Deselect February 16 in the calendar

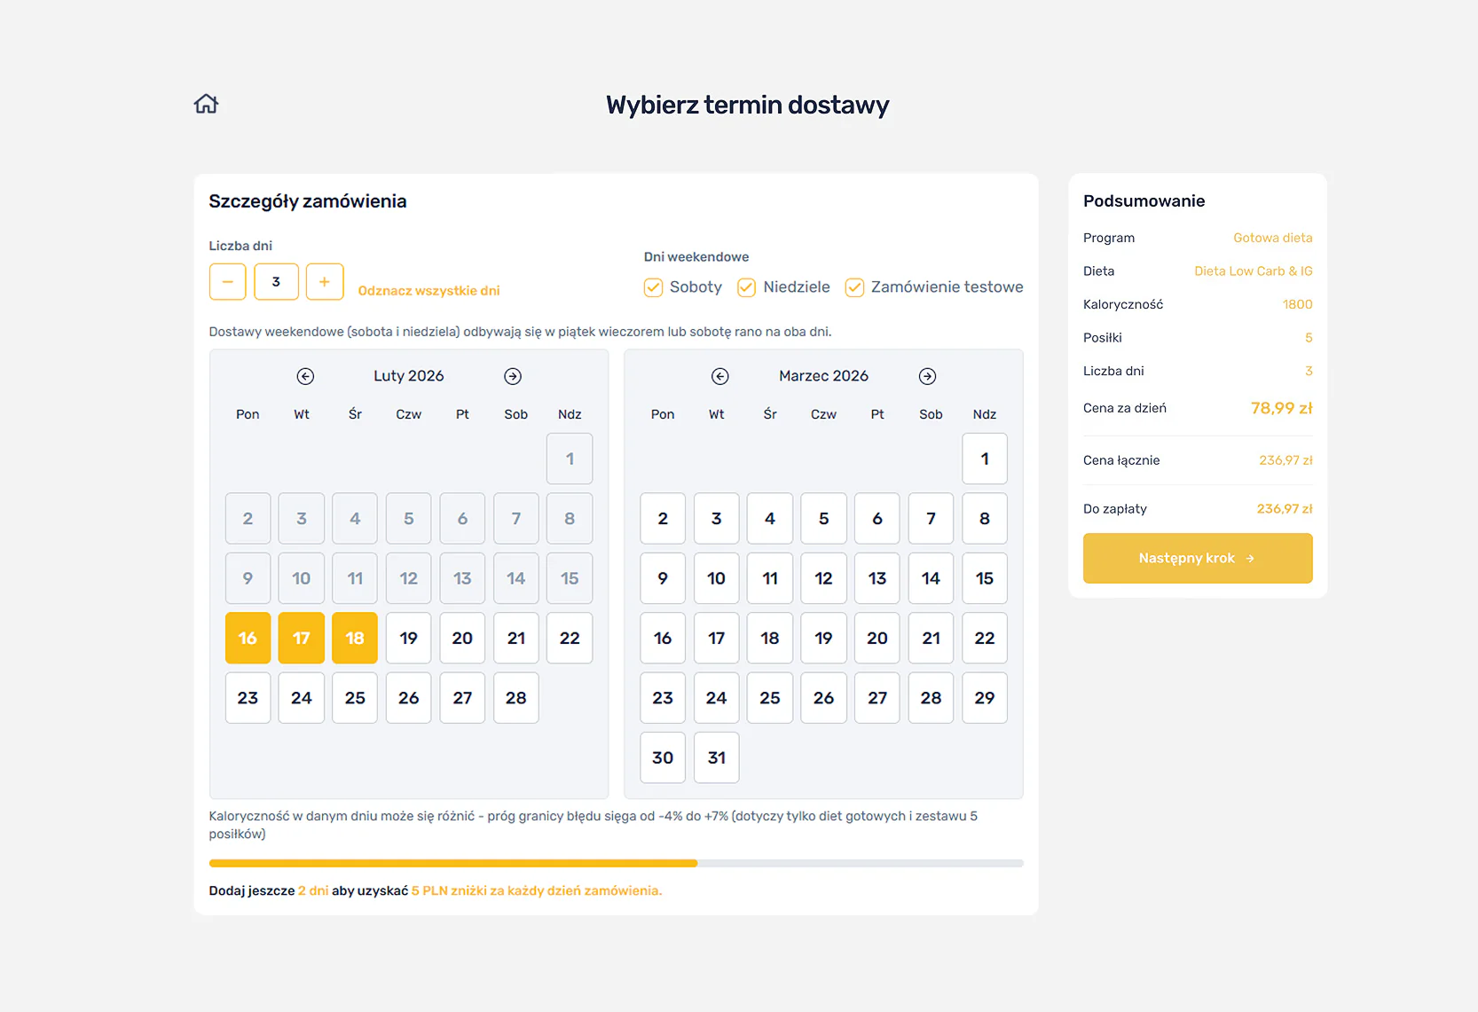click(248, 638)
